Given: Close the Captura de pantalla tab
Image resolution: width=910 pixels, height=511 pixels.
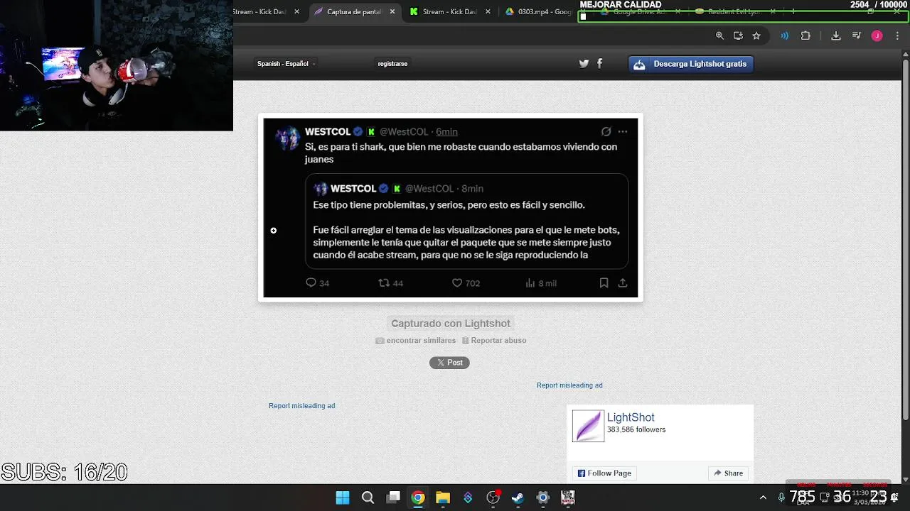Looking at the screenshot, I should [392, 12].
